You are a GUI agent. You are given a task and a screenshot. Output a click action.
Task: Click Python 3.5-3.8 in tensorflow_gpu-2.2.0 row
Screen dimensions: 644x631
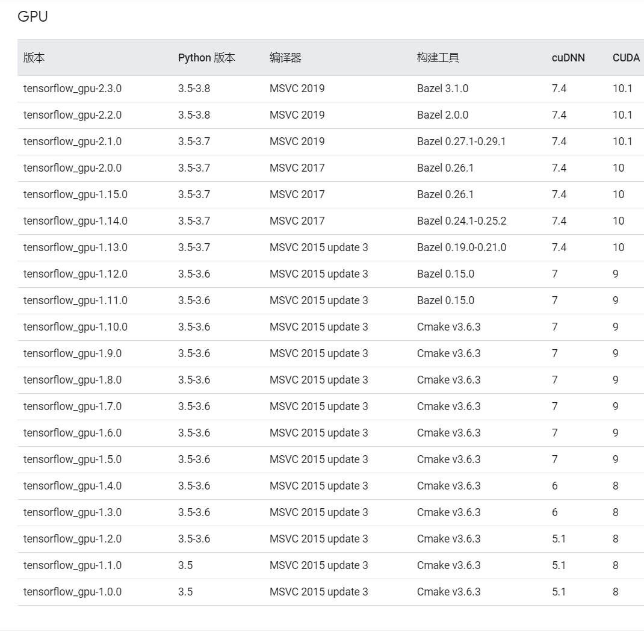pos(194,115)
